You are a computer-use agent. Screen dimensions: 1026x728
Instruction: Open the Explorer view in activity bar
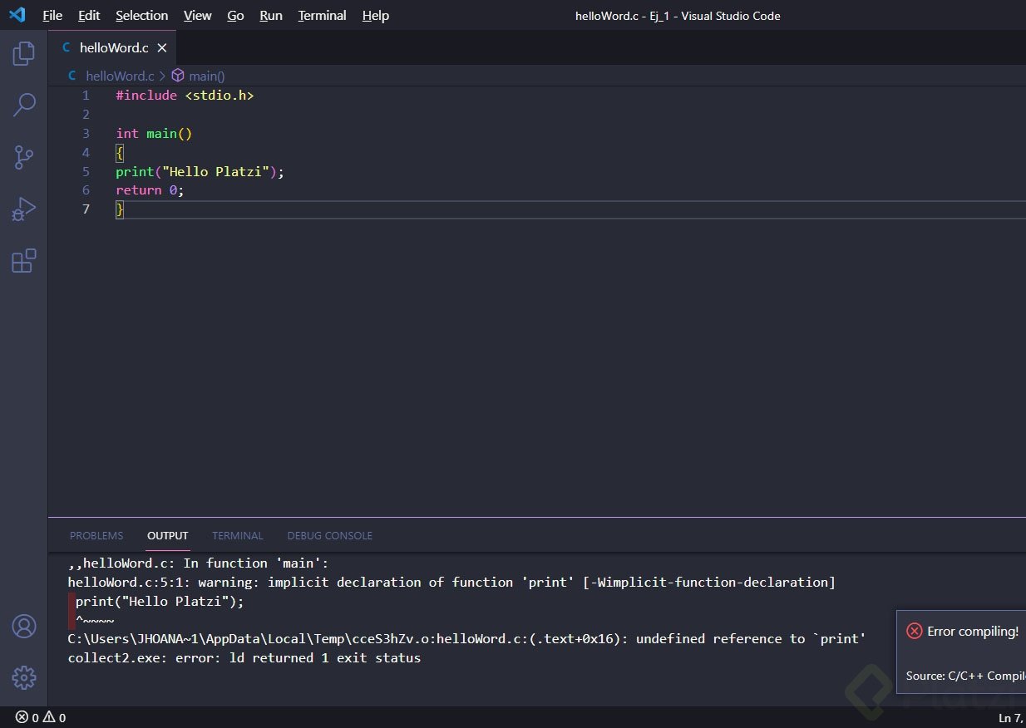point(23,54)
